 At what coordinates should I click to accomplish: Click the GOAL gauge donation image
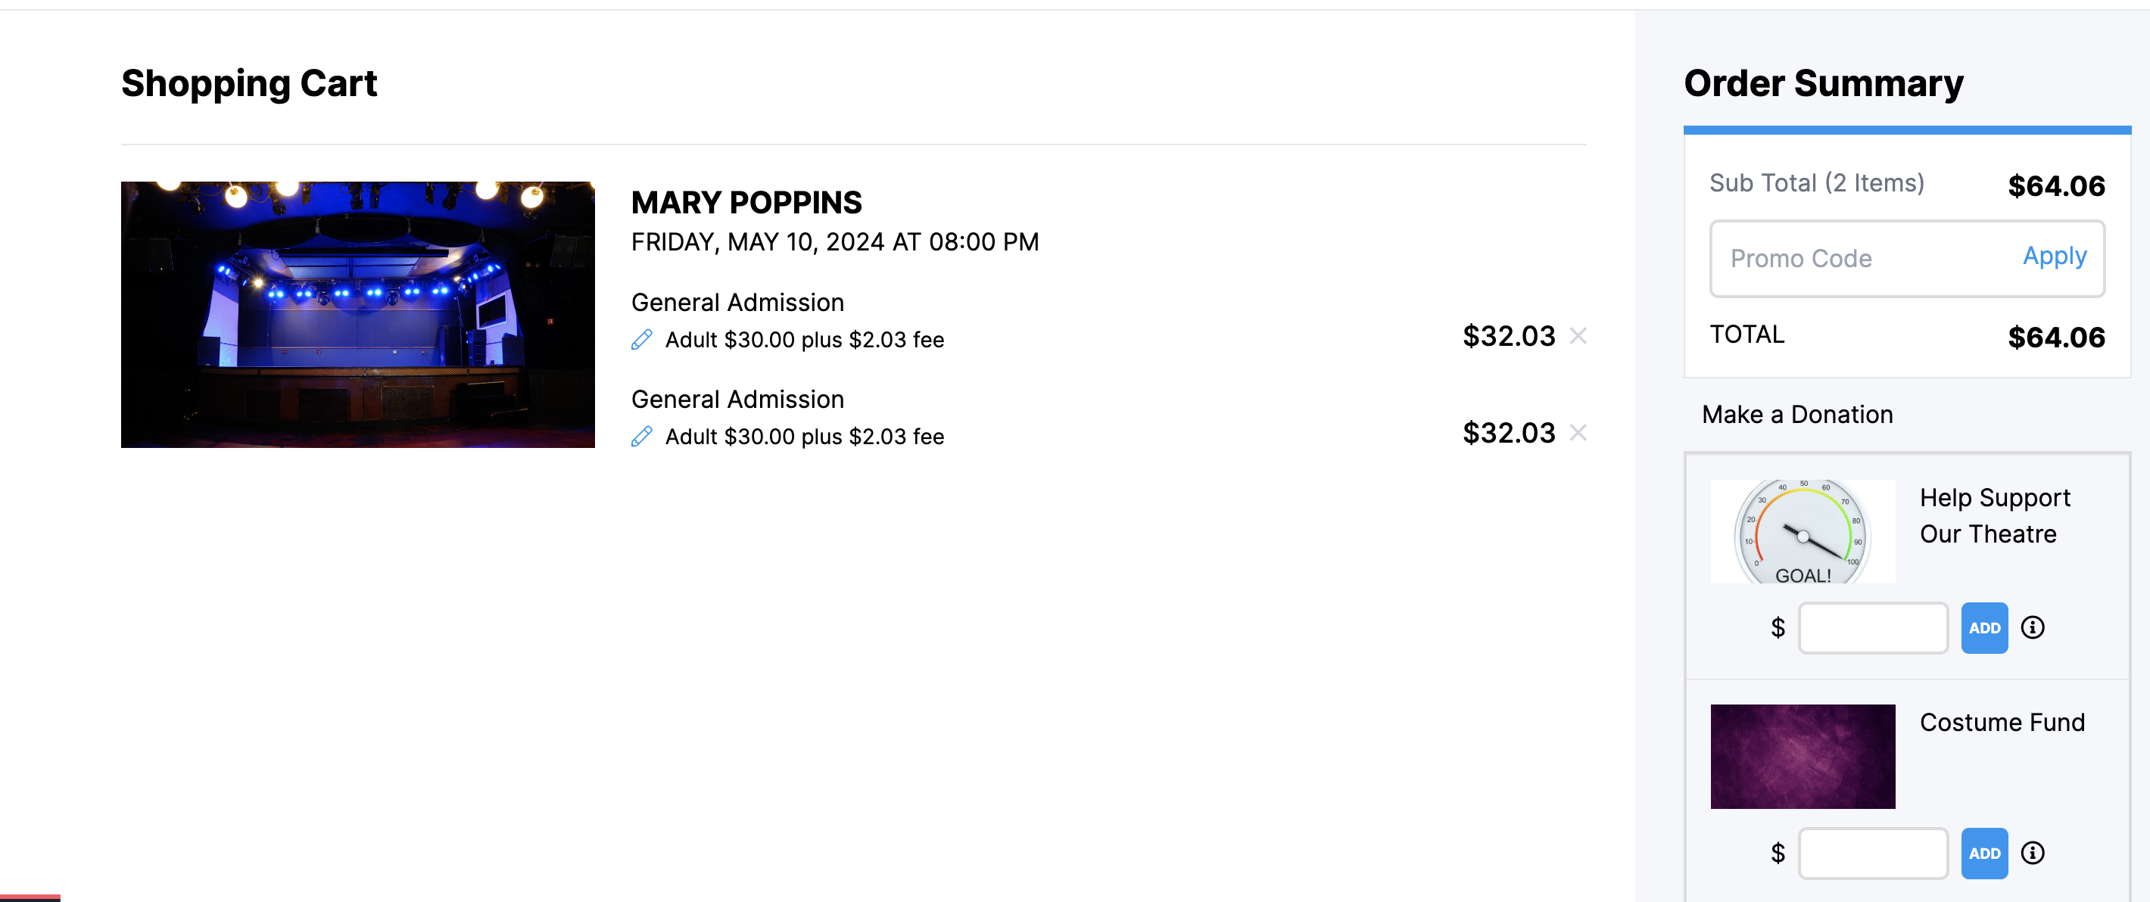click(1803, 530)
